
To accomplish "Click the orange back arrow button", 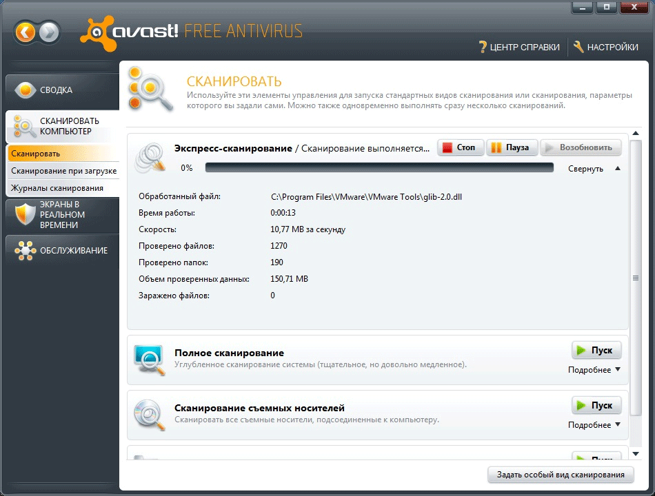I will 26,32.
